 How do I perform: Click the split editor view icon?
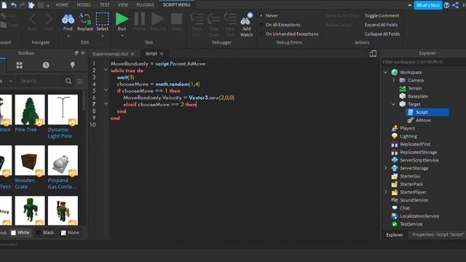[x=373, y=53]
